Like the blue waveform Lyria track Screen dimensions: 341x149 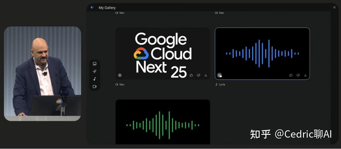click(291, 75)
